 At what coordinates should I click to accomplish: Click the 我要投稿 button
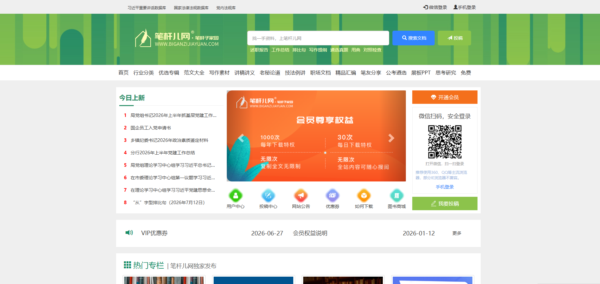pyautogui.click(x=445, y=203)
